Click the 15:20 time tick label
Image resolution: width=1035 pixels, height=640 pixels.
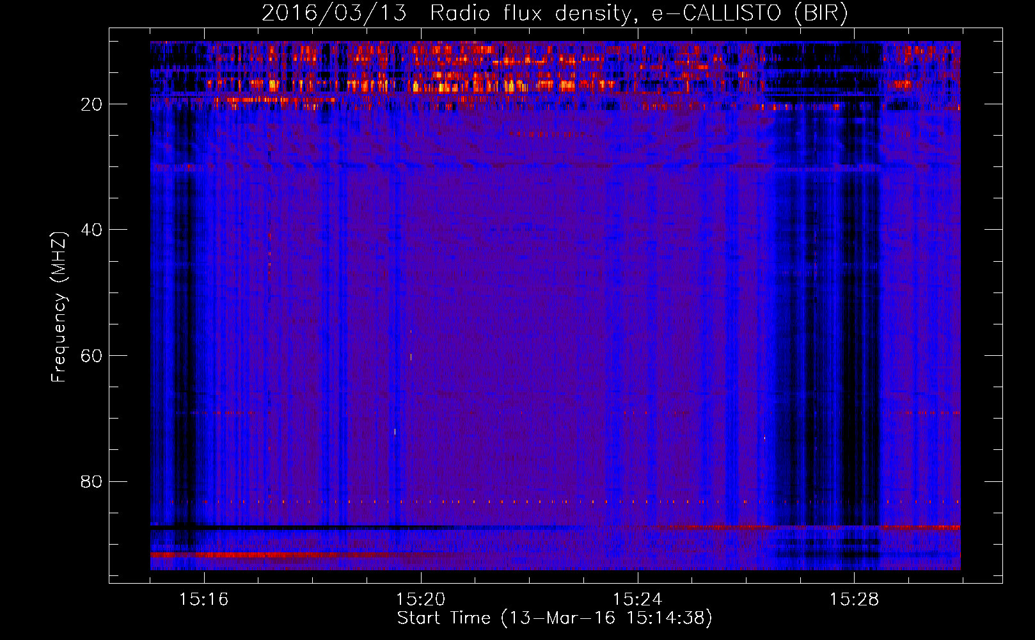point(420,600)
